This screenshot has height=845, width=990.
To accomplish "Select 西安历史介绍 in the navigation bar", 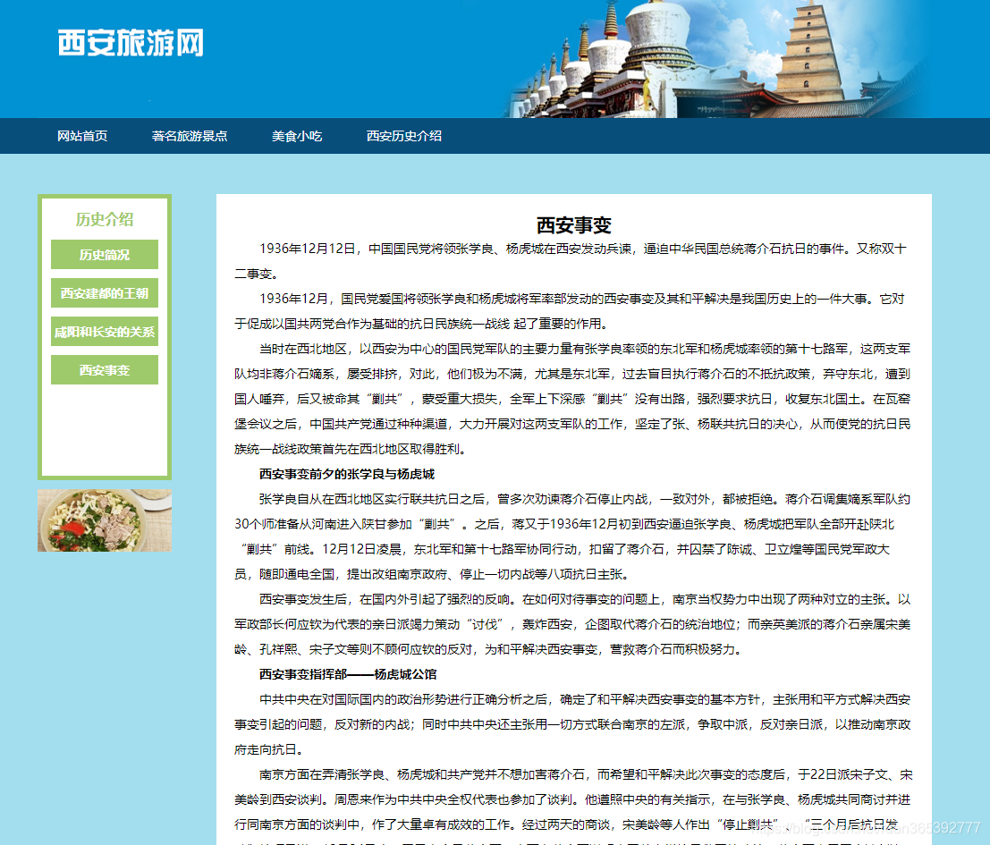I will (x=404, y=136).
